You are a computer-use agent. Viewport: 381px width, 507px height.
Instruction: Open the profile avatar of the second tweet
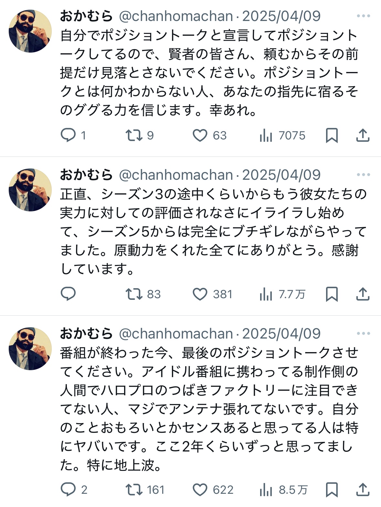(x=30, y=190)
